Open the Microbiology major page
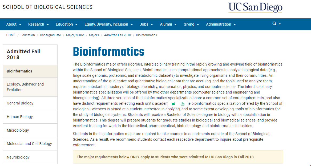Screen dimensions: 311x166 [18, 130]
